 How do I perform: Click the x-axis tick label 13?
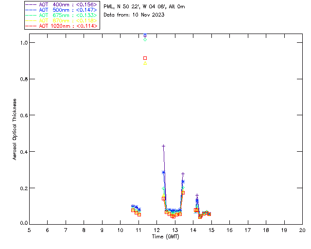point(175,230)
